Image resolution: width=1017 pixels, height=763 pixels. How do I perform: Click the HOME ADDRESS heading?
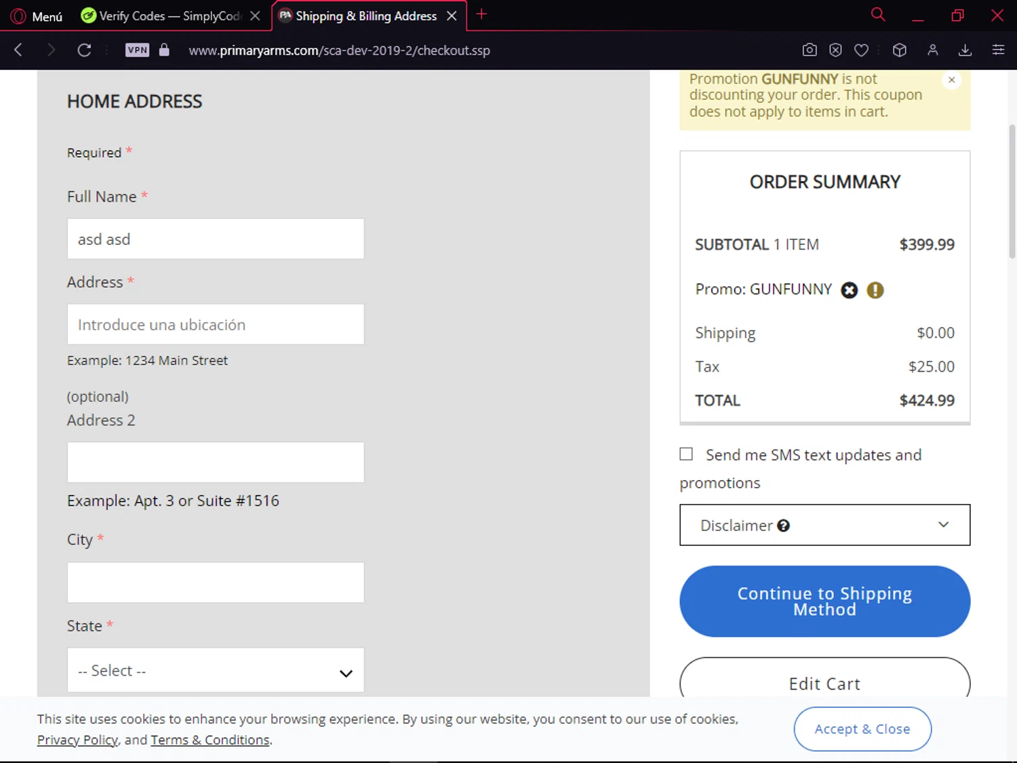coord(134,102)
